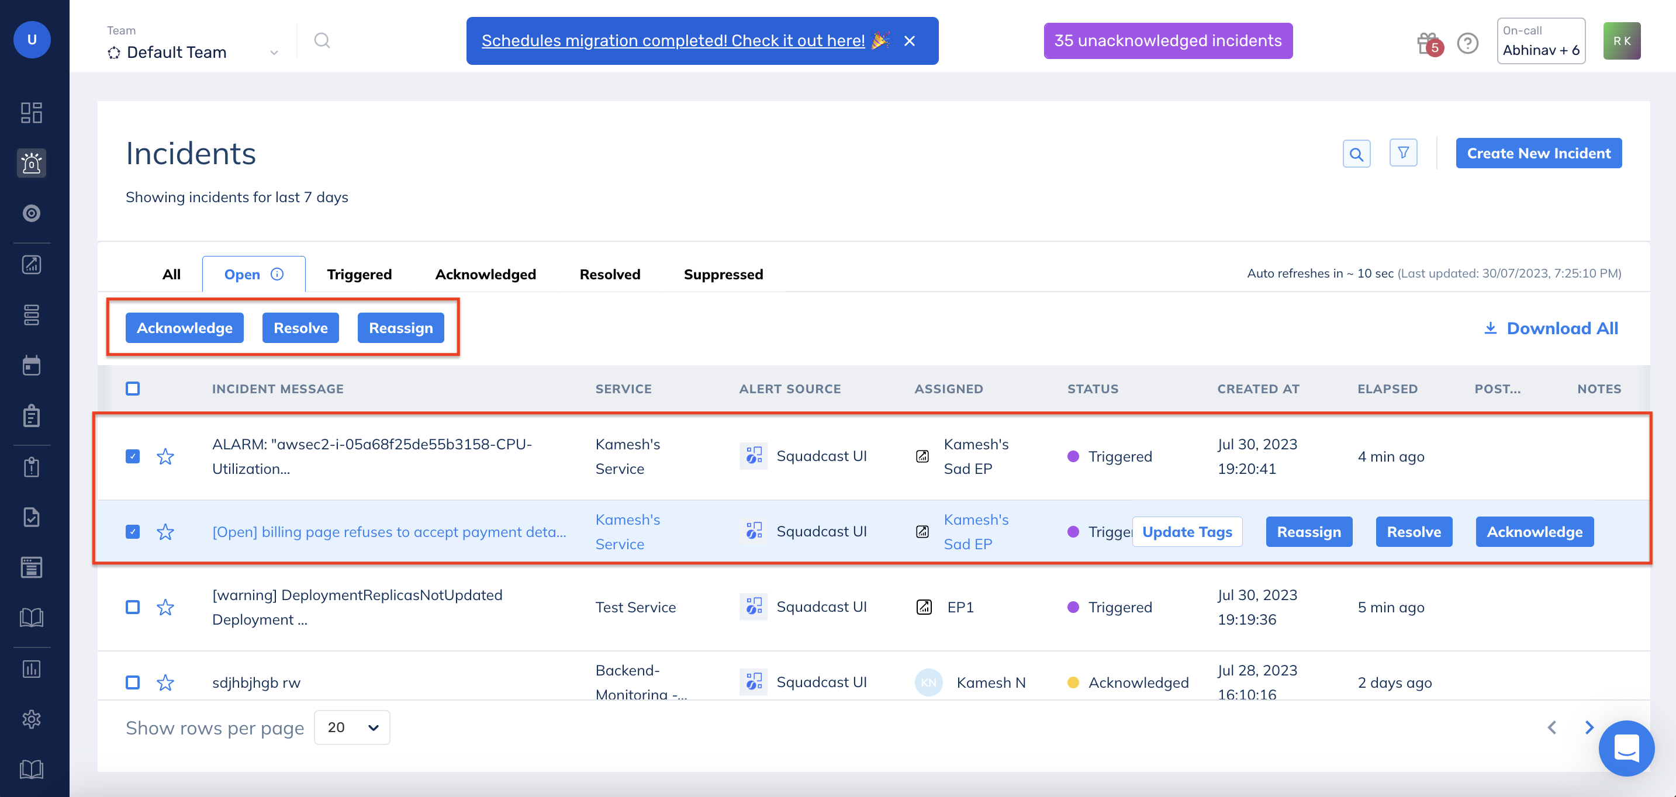
Task: Click the 35 unacknowledged incidents badge
Action: (x=1168, y=40)
